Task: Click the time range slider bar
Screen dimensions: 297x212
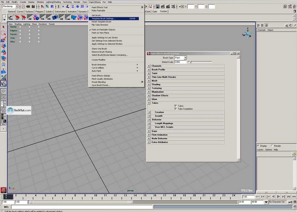Action: (80, 202)
